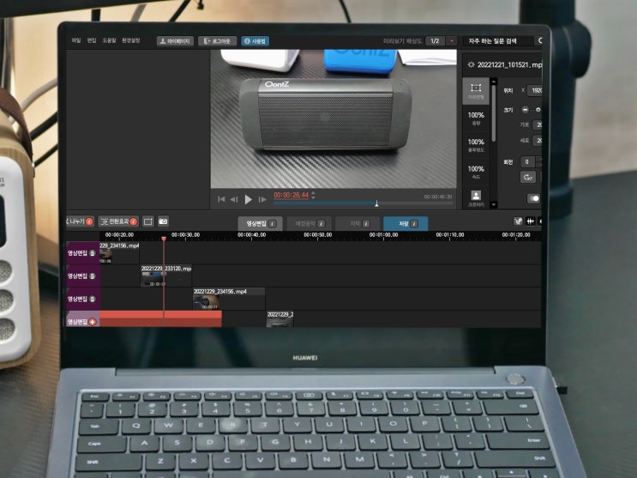Step back one frame
Screen dimensions: 637x478
[x=233, y=199]
